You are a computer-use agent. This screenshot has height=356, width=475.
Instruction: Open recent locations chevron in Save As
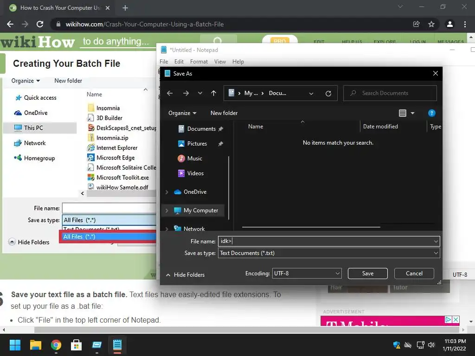coord(200,93)
